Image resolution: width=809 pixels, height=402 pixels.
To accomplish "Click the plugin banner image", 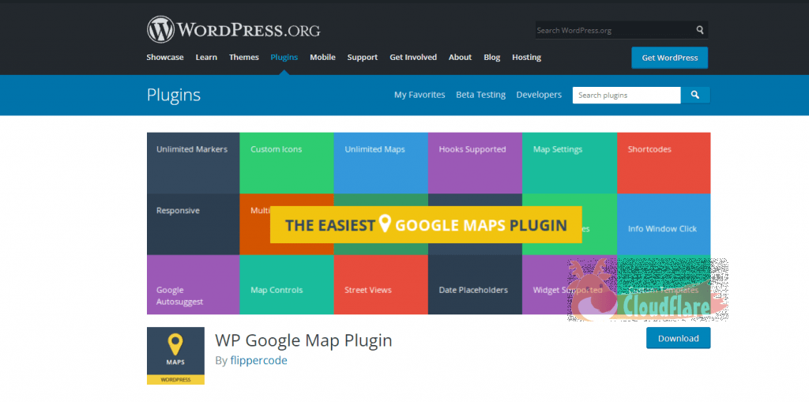I will pyautogui.click(x=429, y=224).
